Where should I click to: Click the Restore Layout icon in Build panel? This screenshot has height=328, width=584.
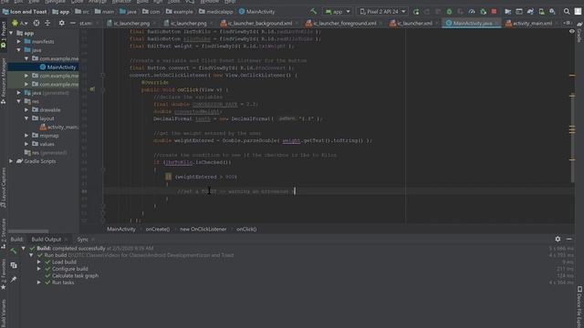click(14, 265)
